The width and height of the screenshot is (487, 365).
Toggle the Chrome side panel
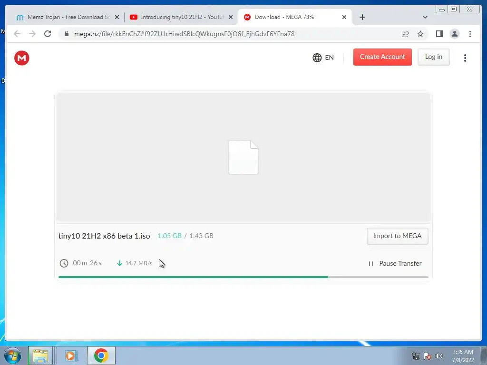point(439,34)
